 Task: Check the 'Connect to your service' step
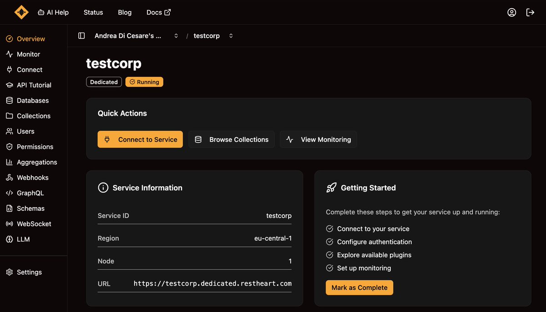coord(330,229)
